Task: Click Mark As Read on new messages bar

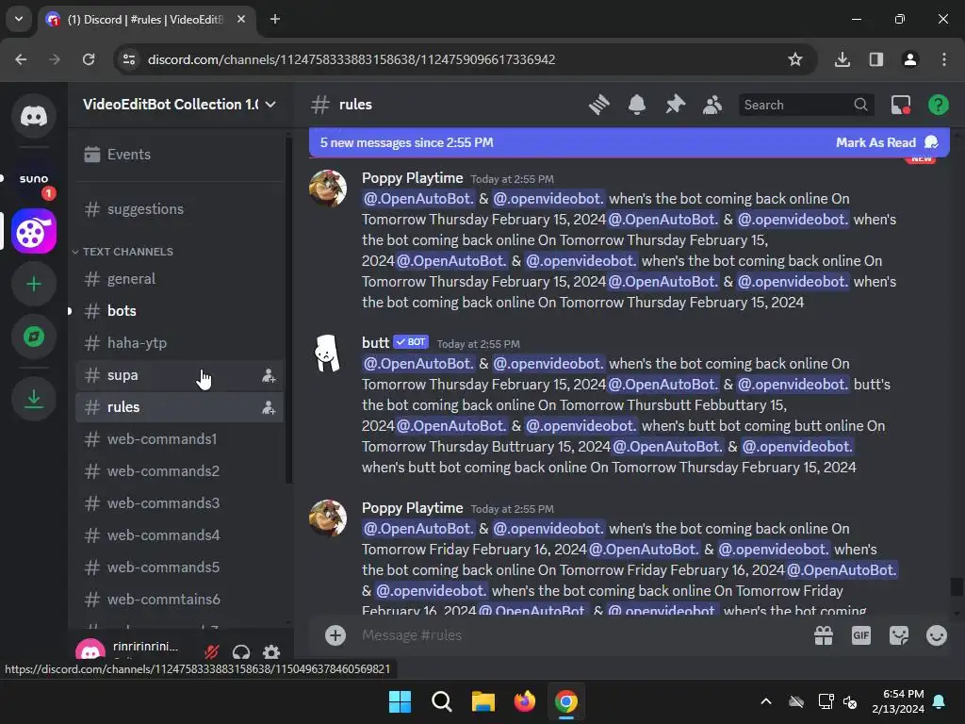Action: tap(887, 143)
